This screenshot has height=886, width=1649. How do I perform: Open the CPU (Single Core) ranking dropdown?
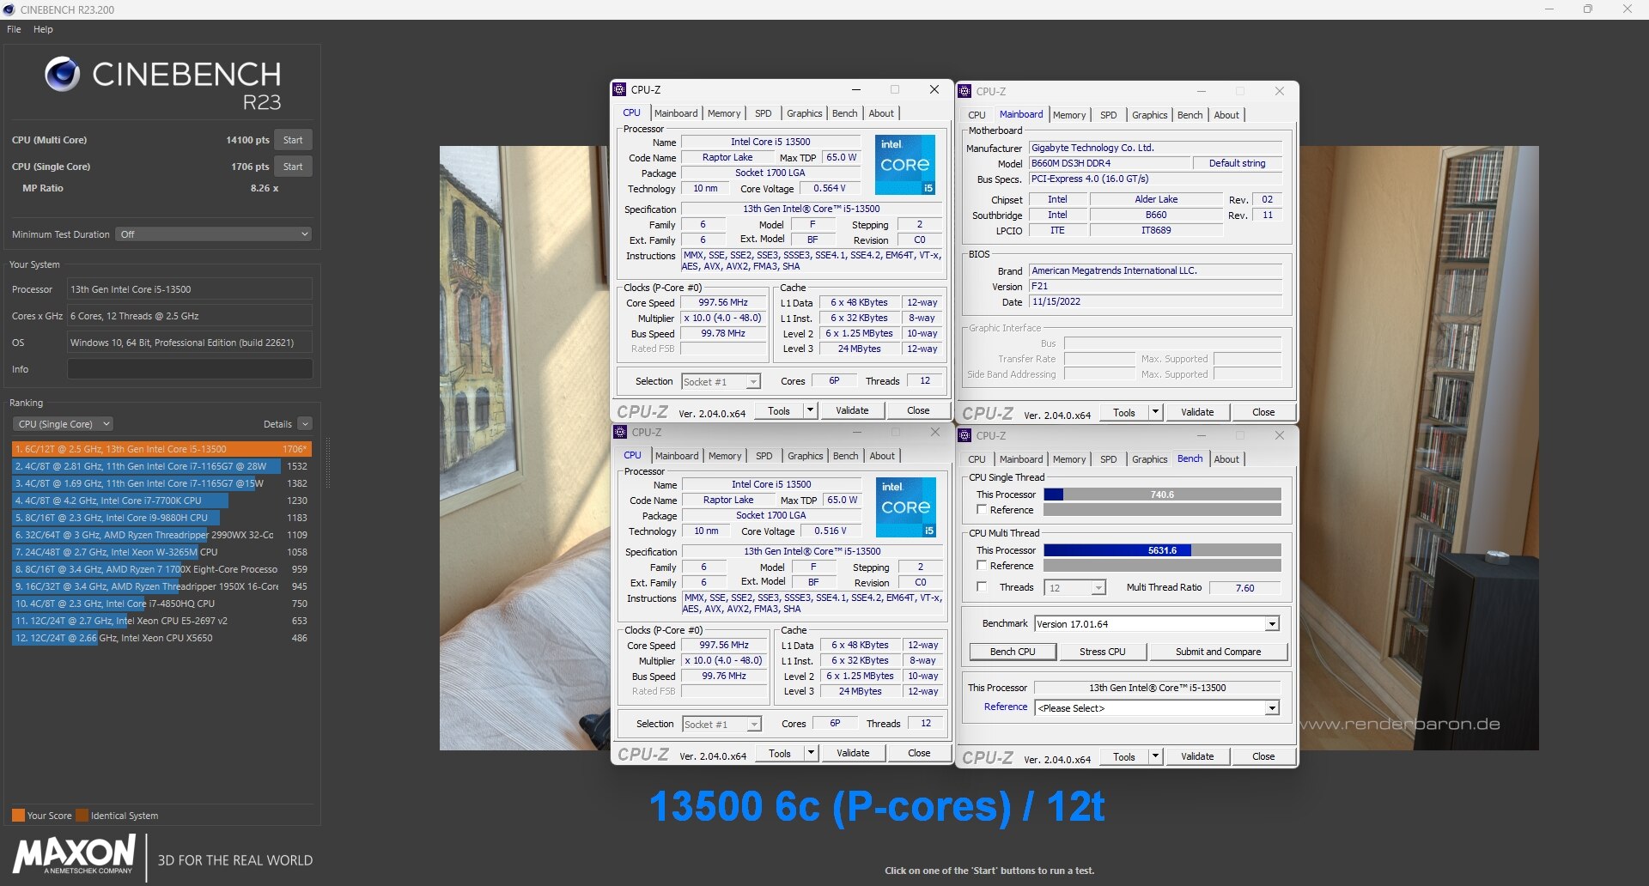(63, 424)
